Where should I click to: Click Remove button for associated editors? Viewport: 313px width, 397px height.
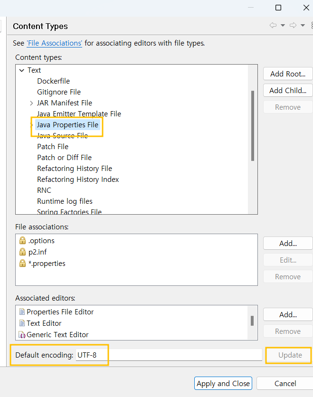288,331
